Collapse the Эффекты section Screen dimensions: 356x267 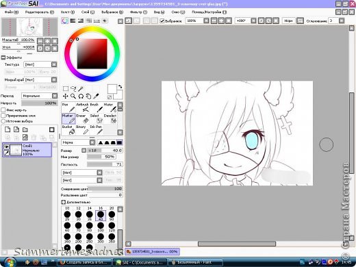pos(3,58)
